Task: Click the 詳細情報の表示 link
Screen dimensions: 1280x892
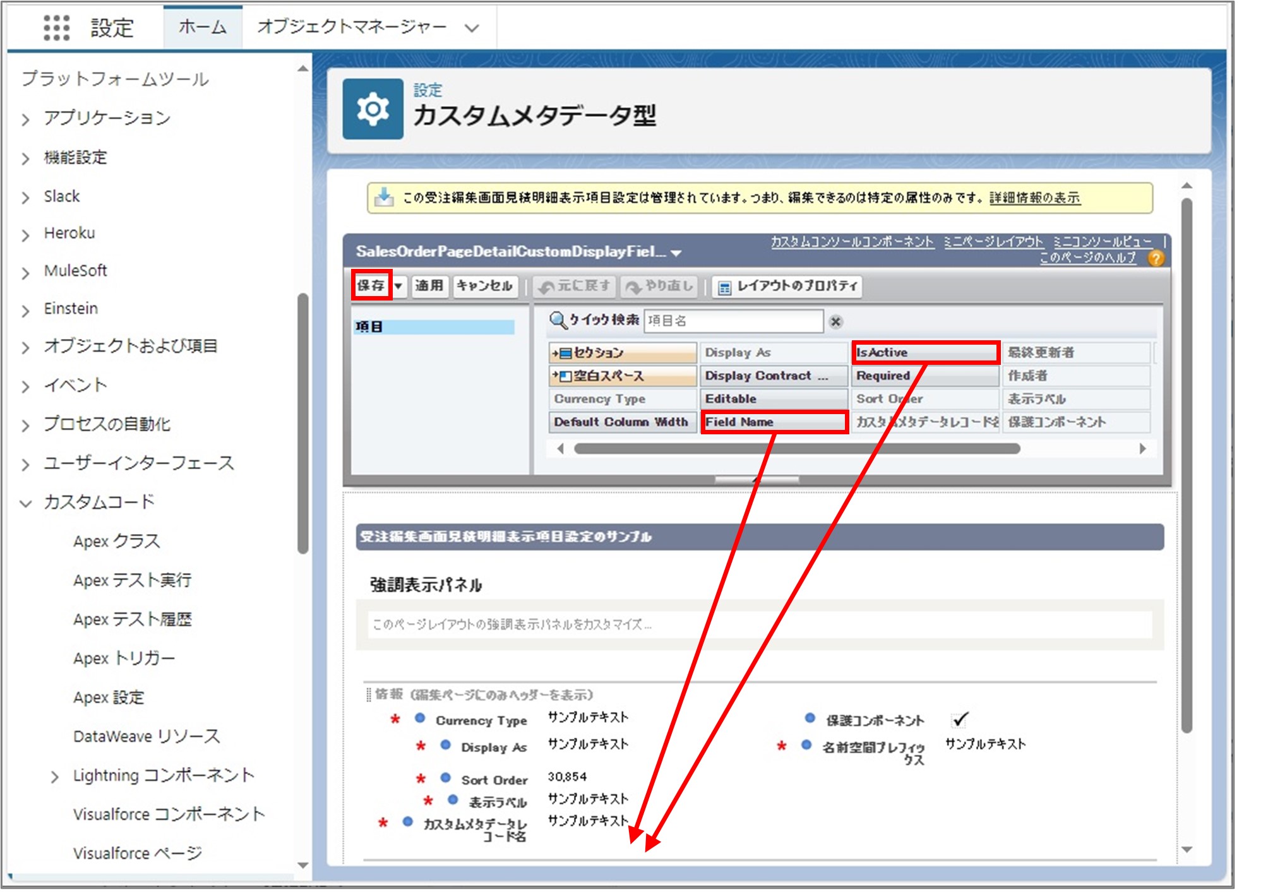Action: pyautogui.click(x=1034, y=198)
